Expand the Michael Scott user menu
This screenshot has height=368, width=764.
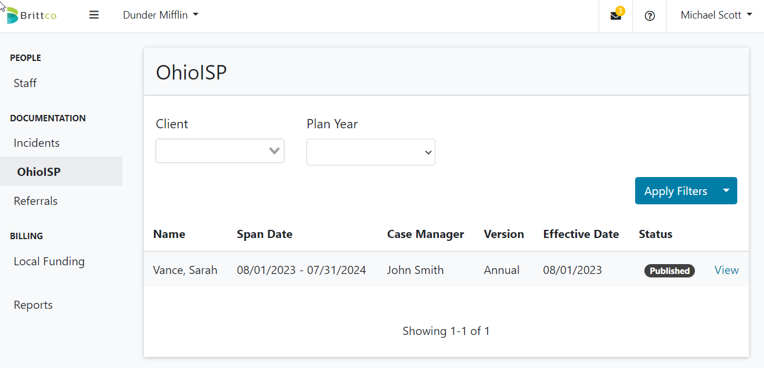click(716, 15)
